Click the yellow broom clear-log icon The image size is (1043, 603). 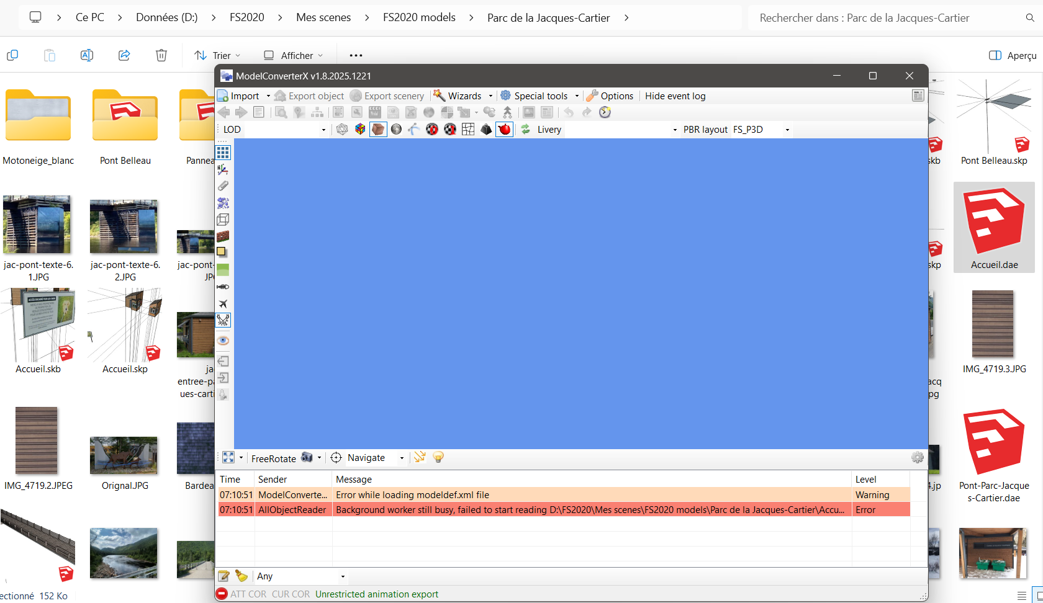[x=242, y=576]
